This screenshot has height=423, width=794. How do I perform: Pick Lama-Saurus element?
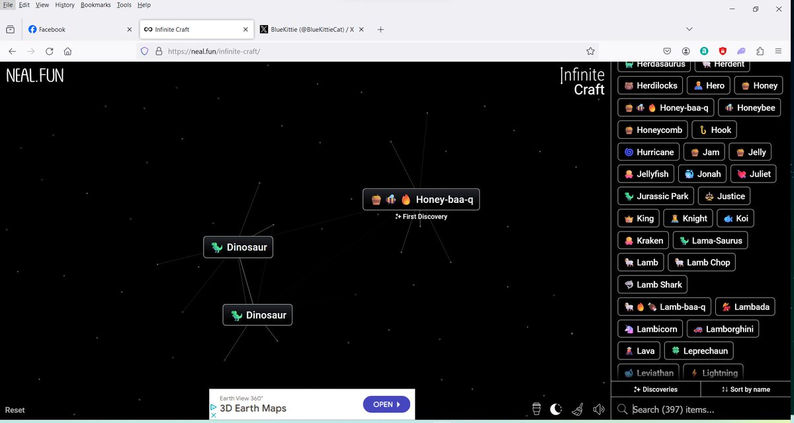[710, 241]
